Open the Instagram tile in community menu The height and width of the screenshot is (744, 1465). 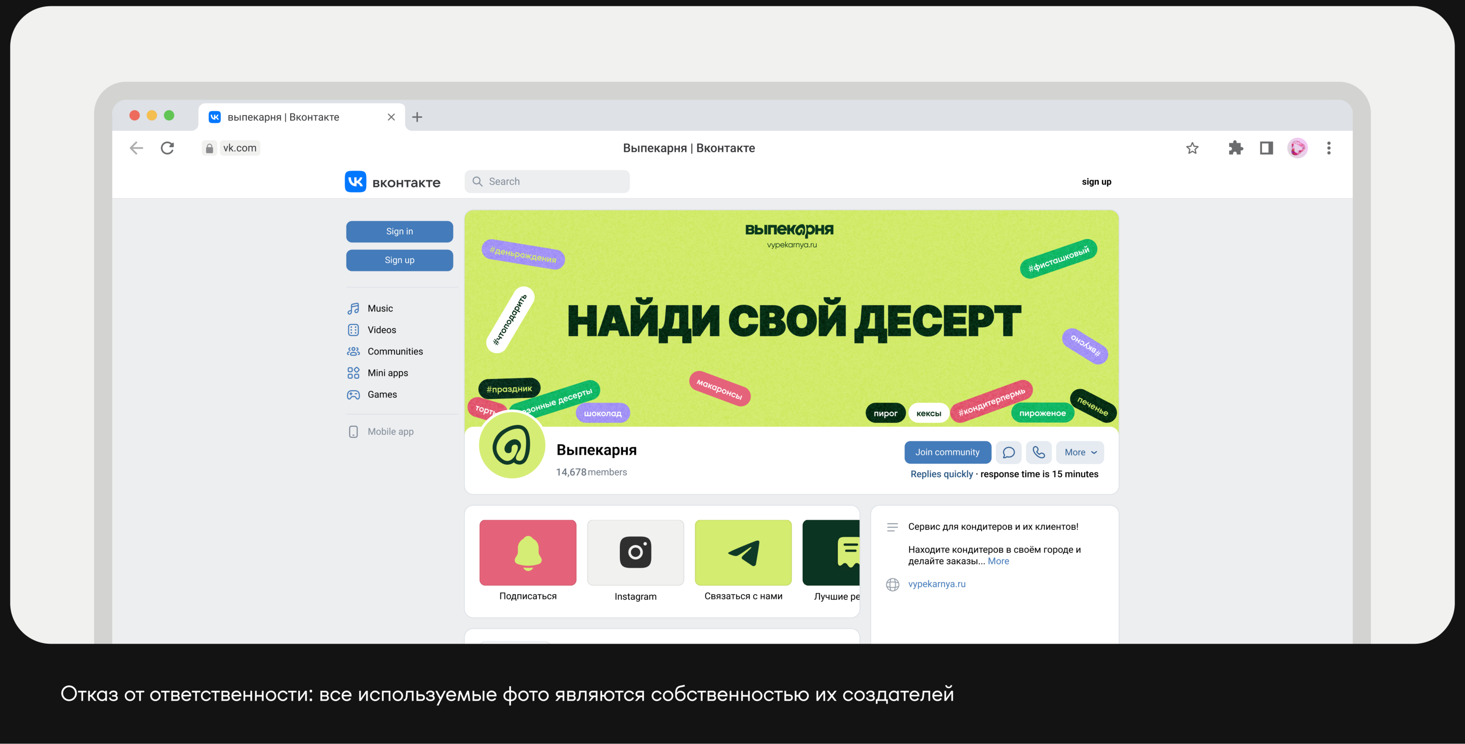[635, 552]
